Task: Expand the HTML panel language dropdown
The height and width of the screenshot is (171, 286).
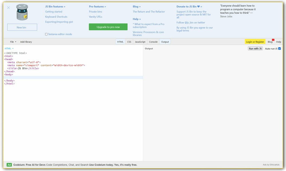Action: point(9,48)
